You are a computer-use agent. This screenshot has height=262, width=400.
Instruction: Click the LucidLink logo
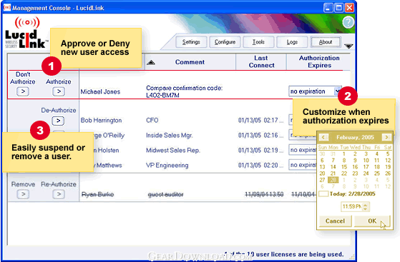[26, 33]
